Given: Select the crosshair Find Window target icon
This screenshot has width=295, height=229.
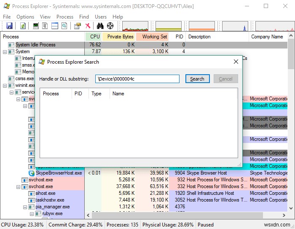Looking at the screenshot, I should pyautogui.click(x=110, y=26).
